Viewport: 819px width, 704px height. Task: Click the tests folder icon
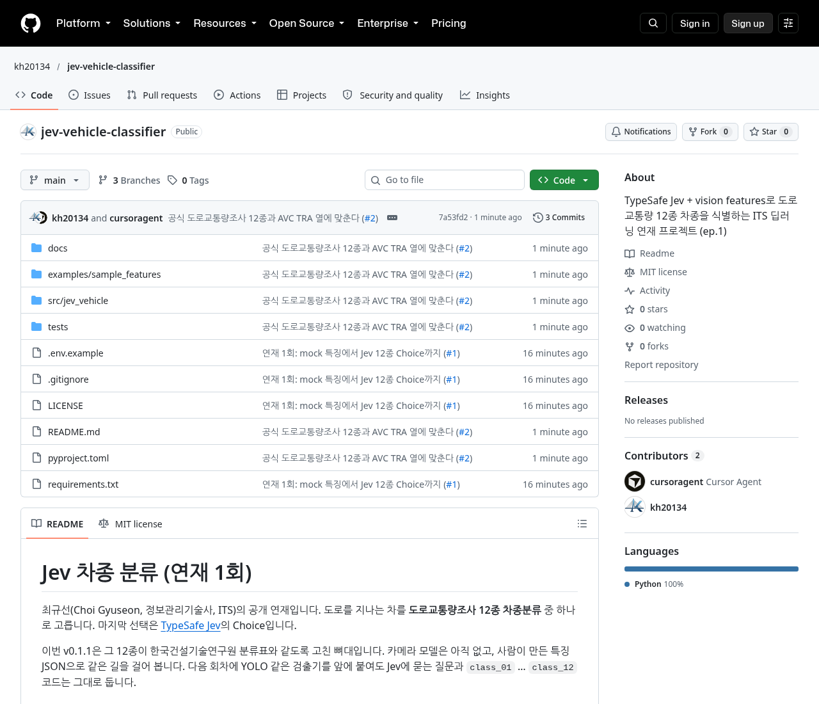click(x=36, y=326)
